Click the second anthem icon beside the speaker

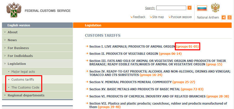pyautogui.click(x=230, y=17)
